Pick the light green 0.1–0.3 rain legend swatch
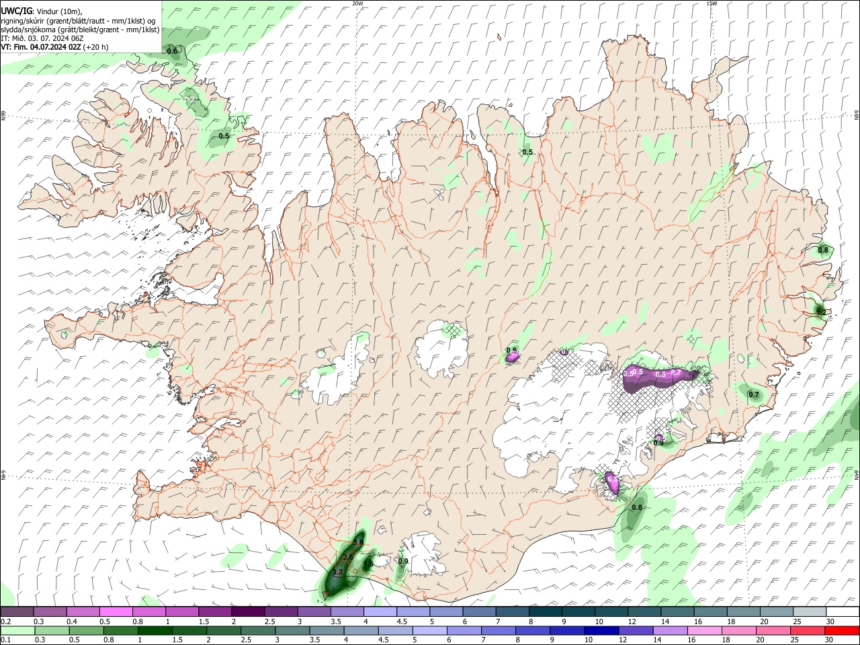The image size is (860, 645). click(x=17, y=631)
